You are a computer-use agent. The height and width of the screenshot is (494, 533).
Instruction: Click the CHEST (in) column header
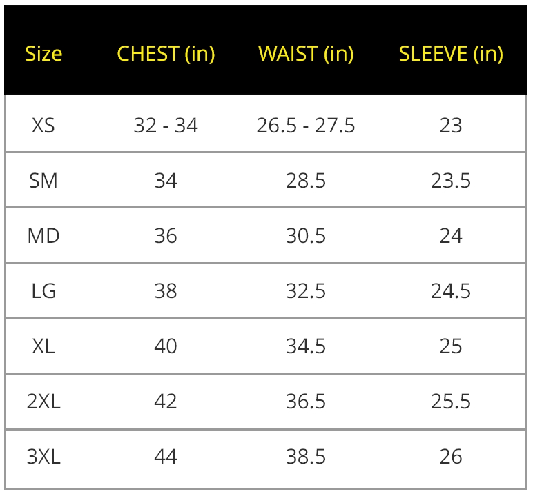click(166, 54)
